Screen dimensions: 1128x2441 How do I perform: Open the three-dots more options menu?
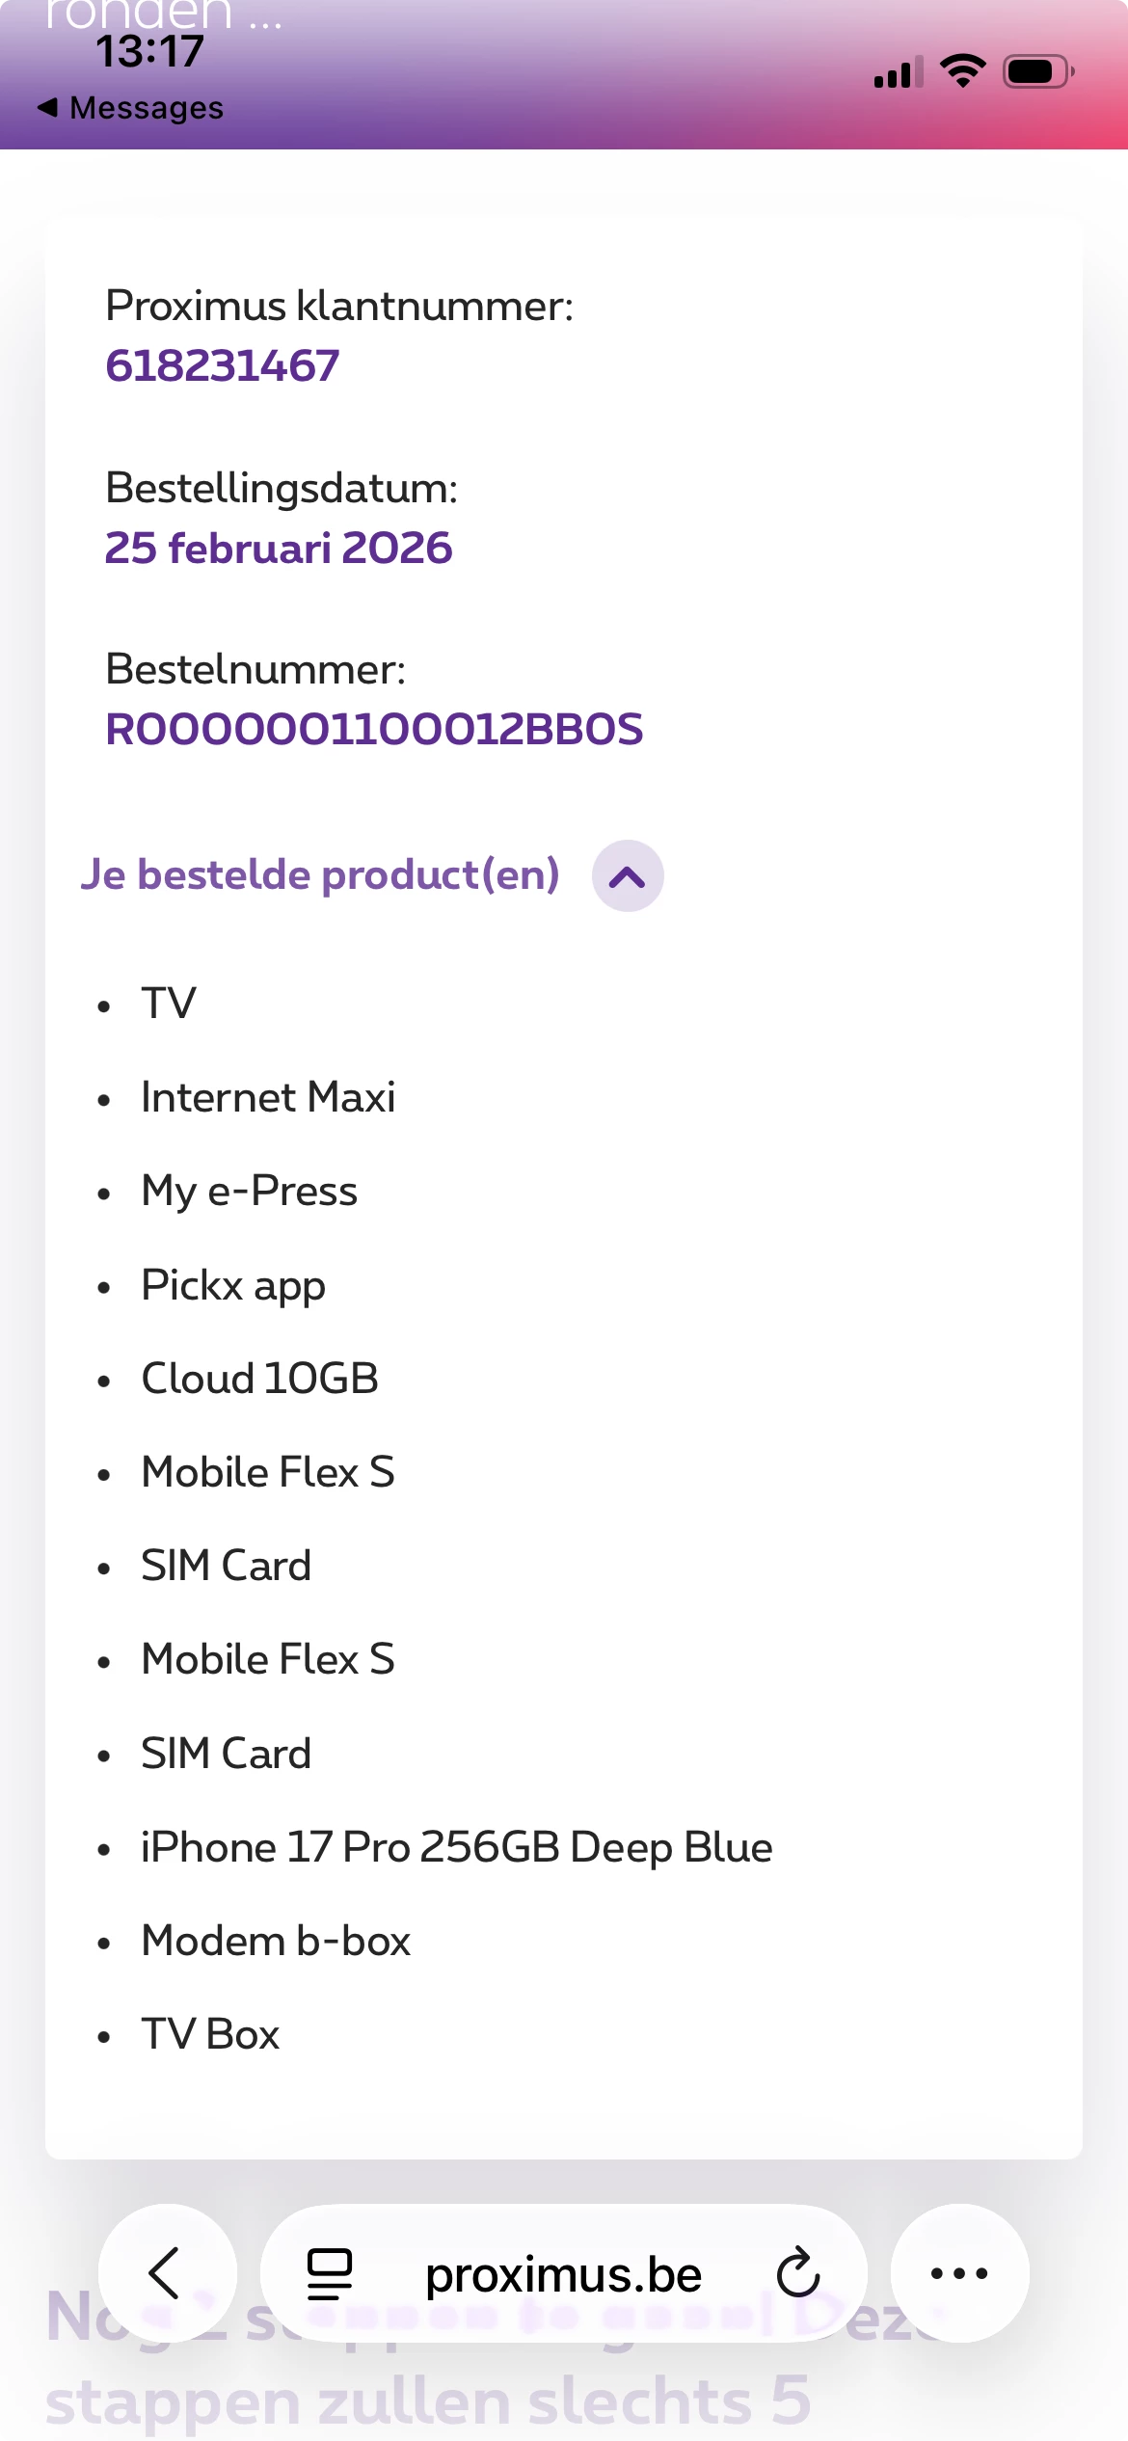pos(958,2272)
